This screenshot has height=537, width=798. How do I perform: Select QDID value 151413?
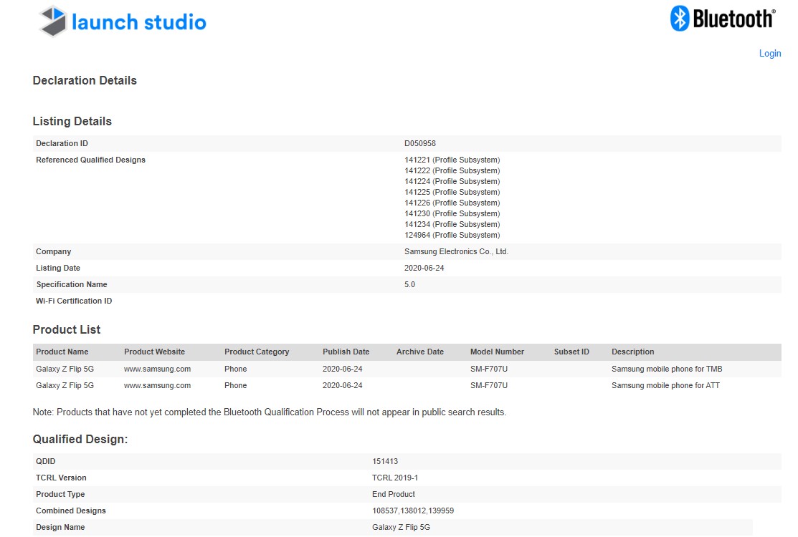(x=385, y=461)
